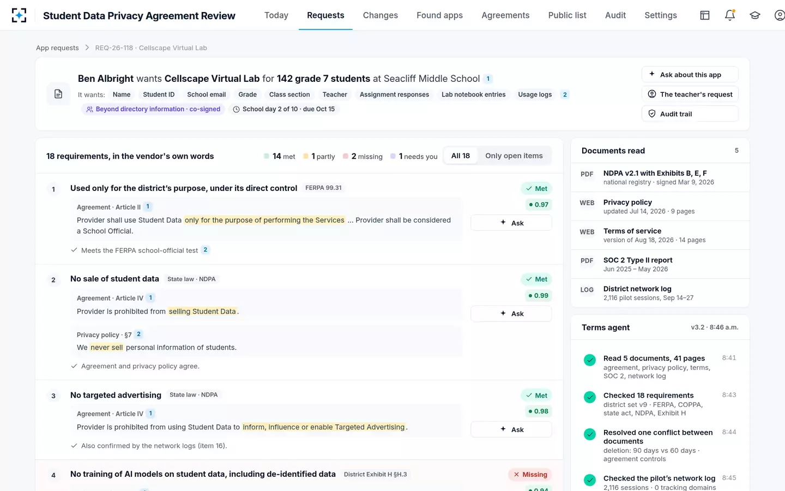Viewport: 785px width, 491px height.
Task: Click the FERPA 99.31 citation tag
Action: 323,188
